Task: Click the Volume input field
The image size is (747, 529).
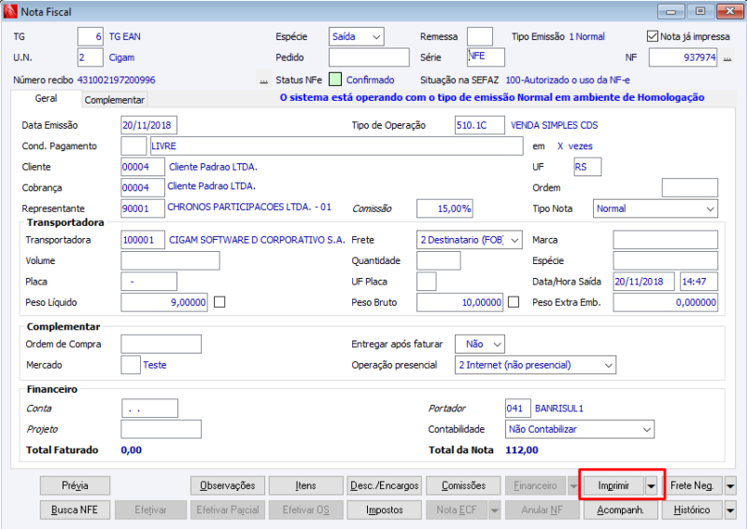Action: tap(170, 261)
